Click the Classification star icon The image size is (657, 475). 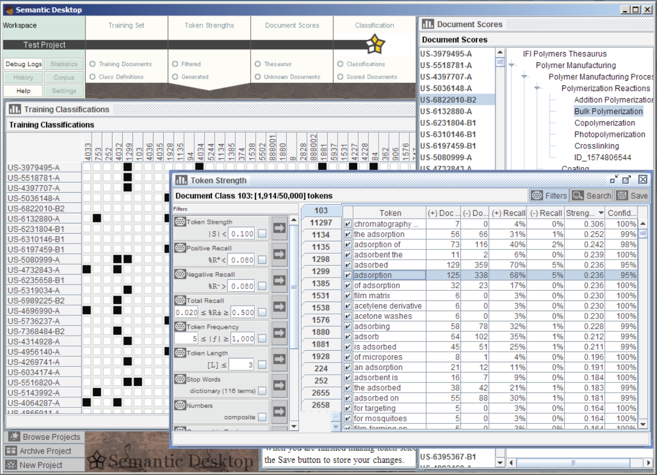(x=375, y=44)
